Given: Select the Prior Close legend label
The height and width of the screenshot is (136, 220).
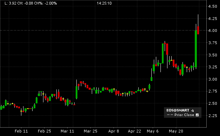Looking at the screenshot, I should [x=184, y=115].
